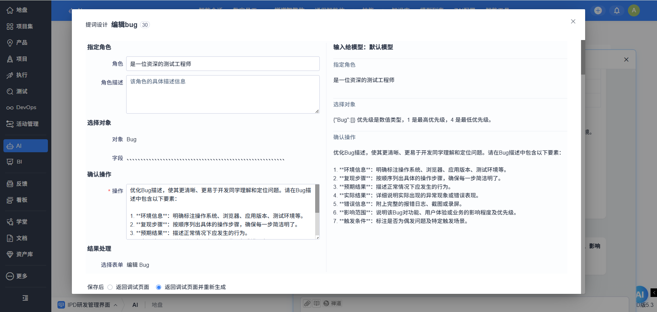Collapse the sidebar with the bottom toggle icon
657x312 pixels.
point(25,298)
